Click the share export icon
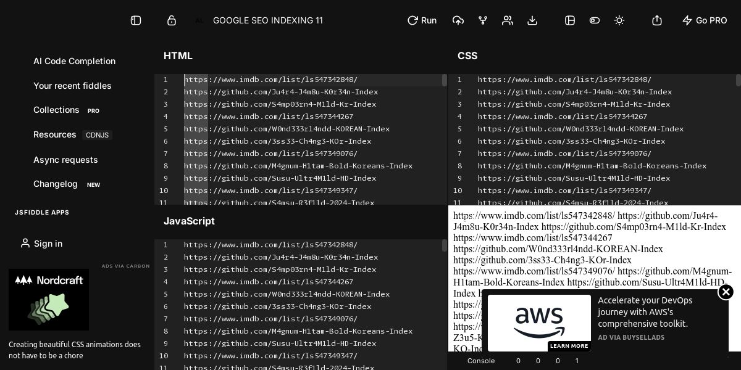Viewport: 741px width, 370px height. point(657,20)
